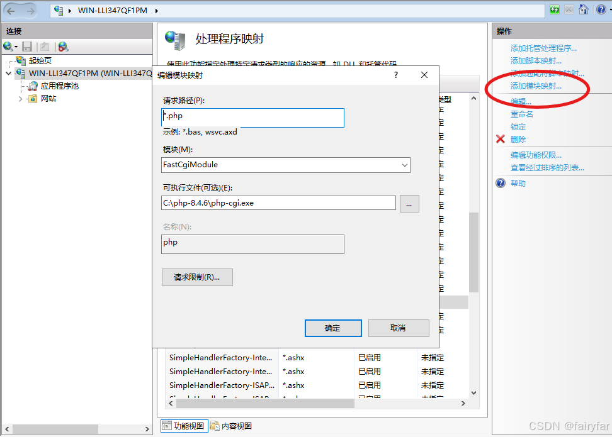Click the green refresh icon in address bar

tap(555, 9)
